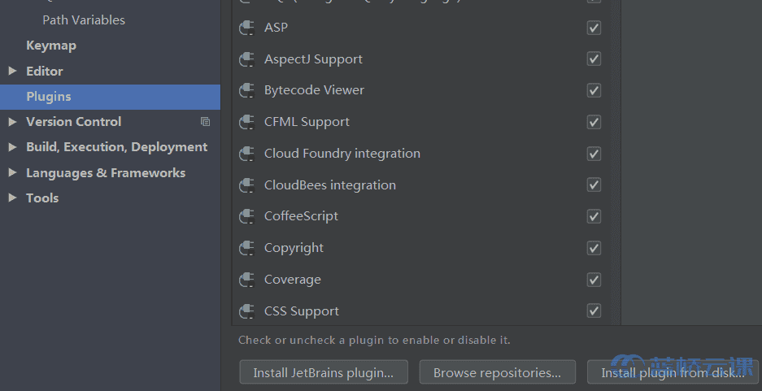This screenshot has height=391, width=762.
Task: Select CloudBees integration plugin name
Action: tap(330, 185)
